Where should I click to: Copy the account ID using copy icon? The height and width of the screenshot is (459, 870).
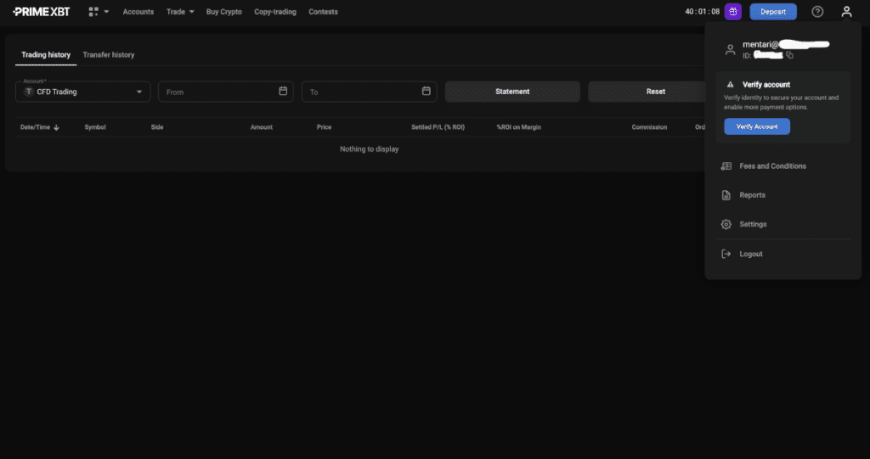click(790, 55)
